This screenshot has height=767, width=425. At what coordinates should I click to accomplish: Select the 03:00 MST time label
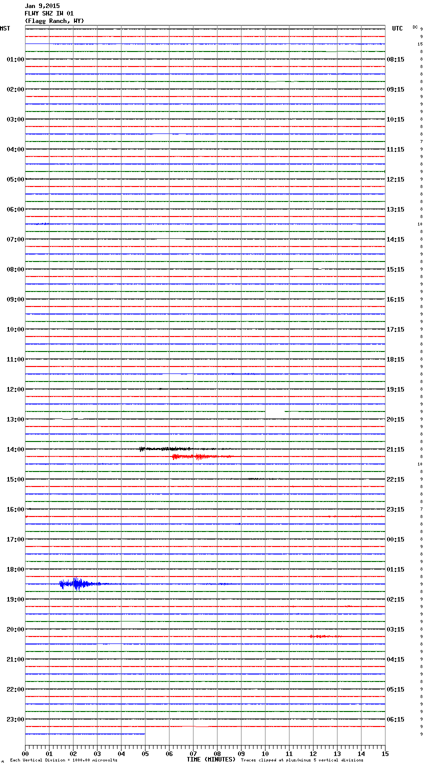pyautogui.click(x=15, y=119)
